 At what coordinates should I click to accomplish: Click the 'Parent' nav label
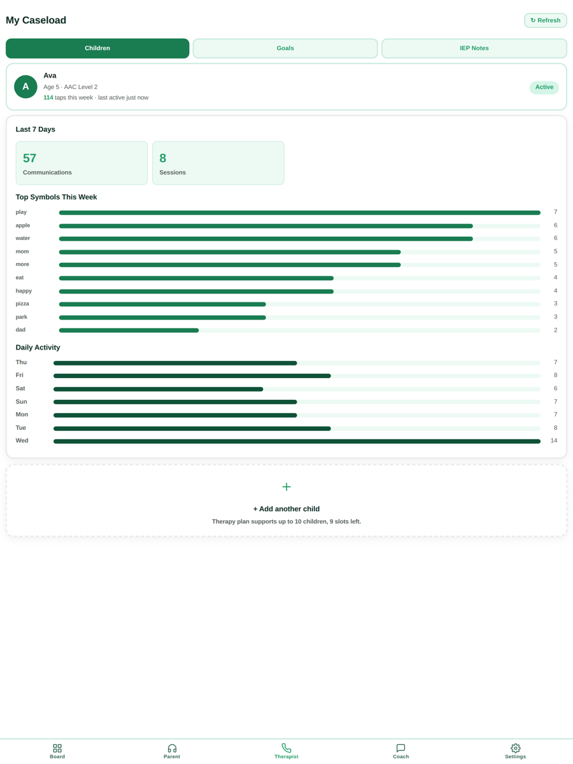point(172,757)
